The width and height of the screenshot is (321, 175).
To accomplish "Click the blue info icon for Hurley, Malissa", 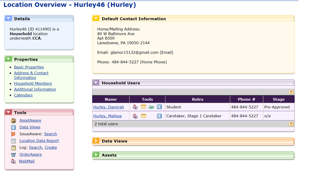I will click(x=159, y=116).
